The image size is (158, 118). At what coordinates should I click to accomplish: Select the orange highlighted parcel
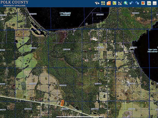[62, 103]
